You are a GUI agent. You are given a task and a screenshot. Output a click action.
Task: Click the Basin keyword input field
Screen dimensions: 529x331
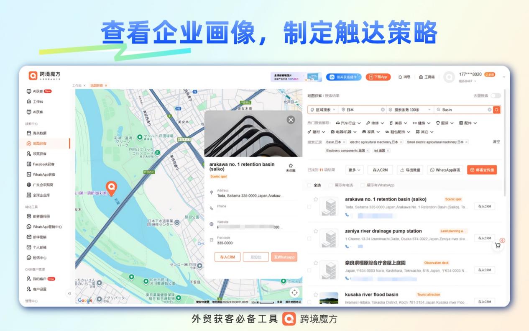tap(463, 110)
